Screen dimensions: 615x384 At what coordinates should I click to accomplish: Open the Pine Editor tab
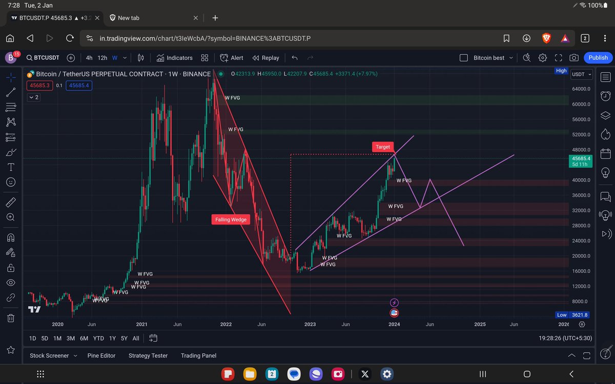(101, 355)
